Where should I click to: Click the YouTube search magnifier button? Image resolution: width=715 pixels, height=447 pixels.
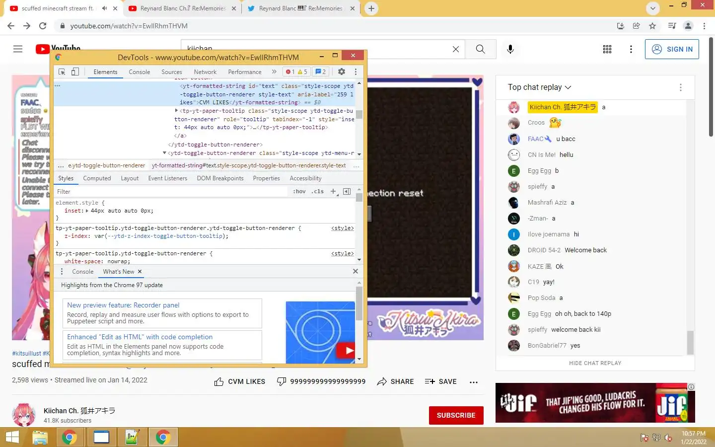pos(480,49)
